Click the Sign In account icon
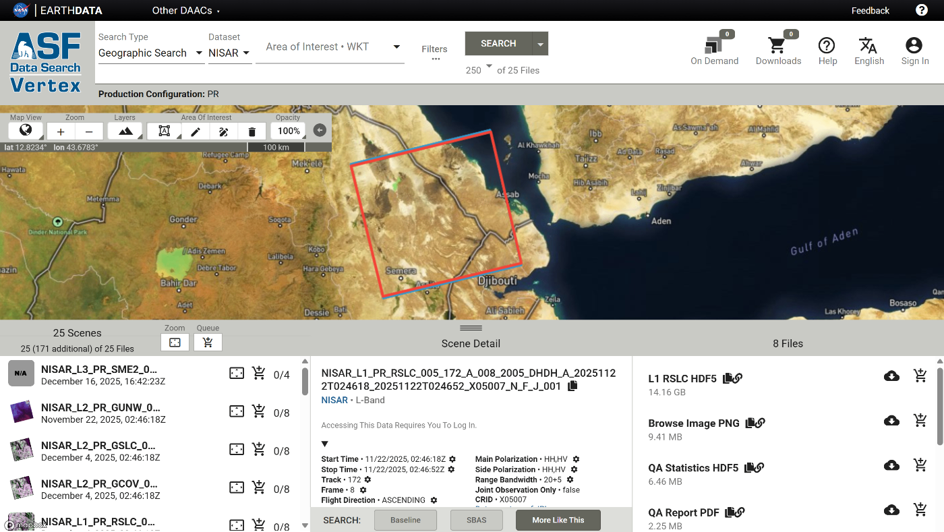This screenshot has width=944, height=532. click(x=914, y=51)
